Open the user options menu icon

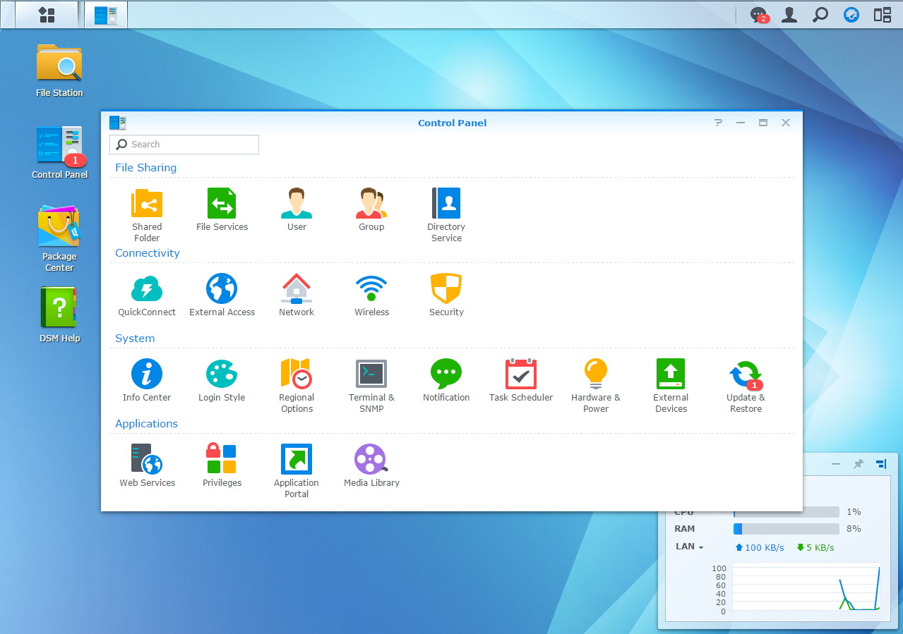[789, 15]
